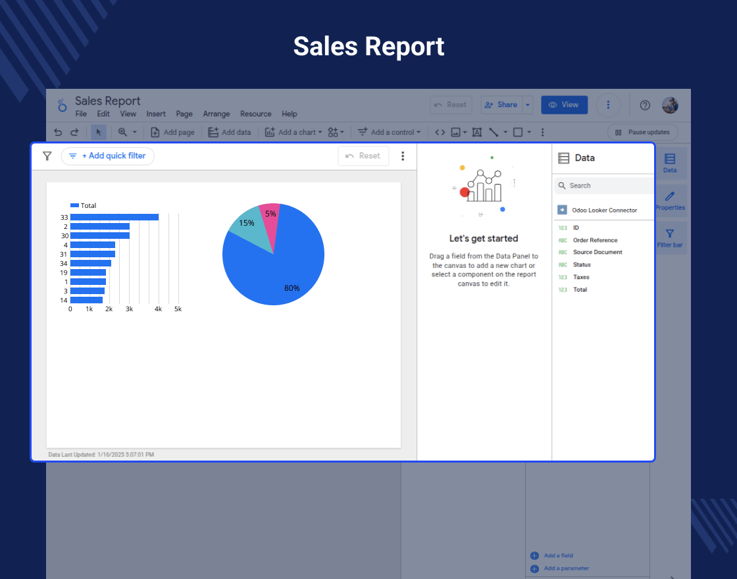Select the line drawing tool

pos(493,132)
